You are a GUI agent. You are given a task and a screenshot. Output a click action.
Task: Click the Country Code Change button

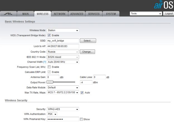88,52
